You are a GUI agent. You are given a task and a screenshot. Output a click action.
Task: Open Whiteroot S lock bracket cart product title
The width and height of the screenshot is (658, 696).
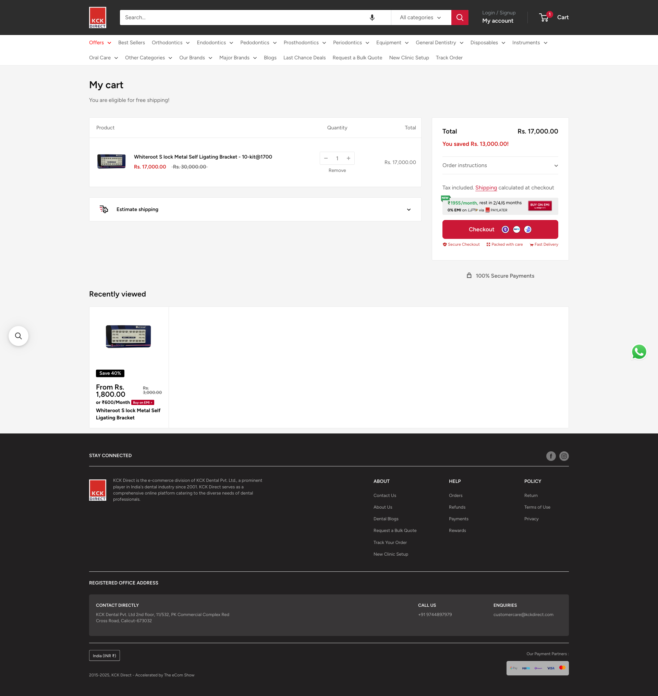pos(203,157)
